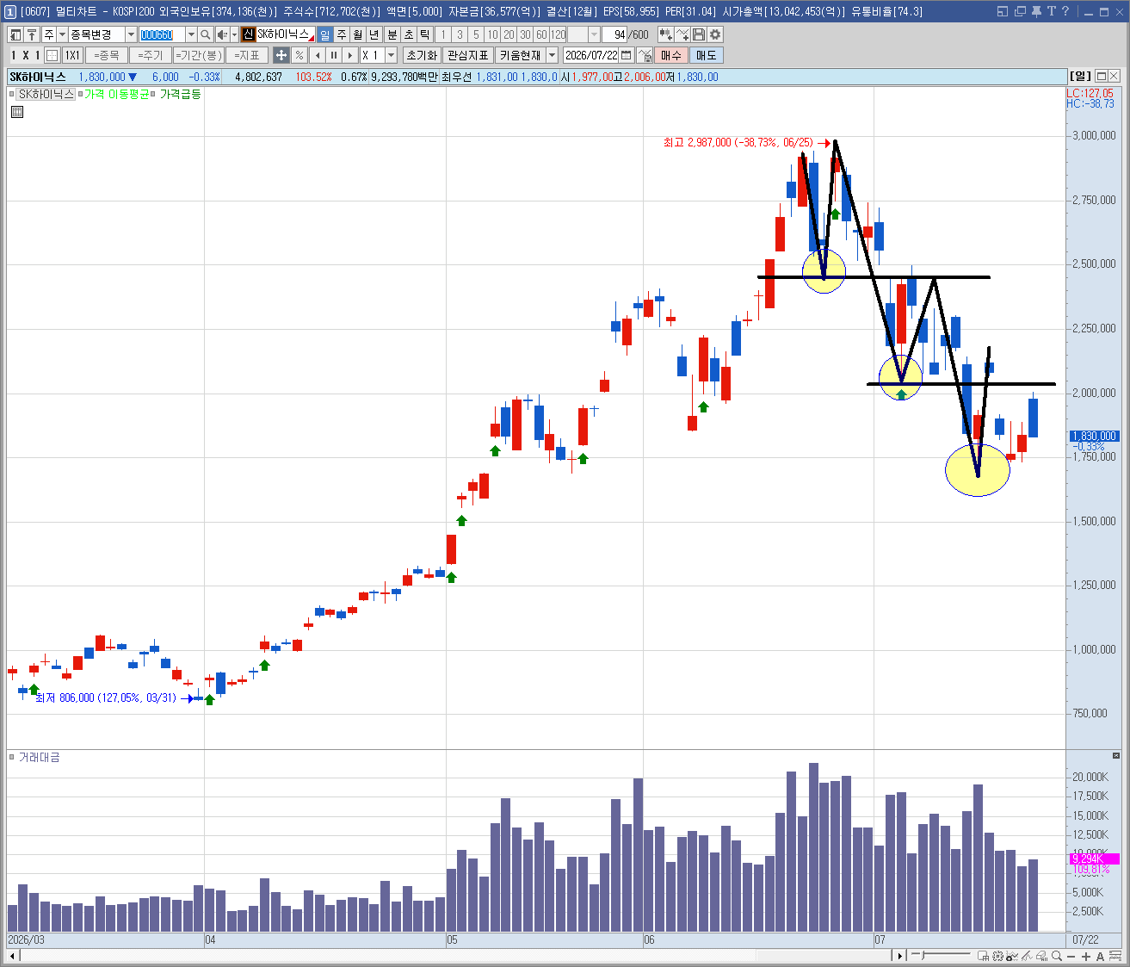This screenshot has height=967, width=1130.
Task: Select the minute (분) period toggle
Action: 392,34
